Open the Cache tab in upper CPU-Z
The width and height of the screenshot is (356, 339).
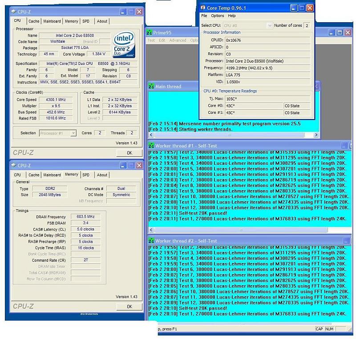point(34,21)
